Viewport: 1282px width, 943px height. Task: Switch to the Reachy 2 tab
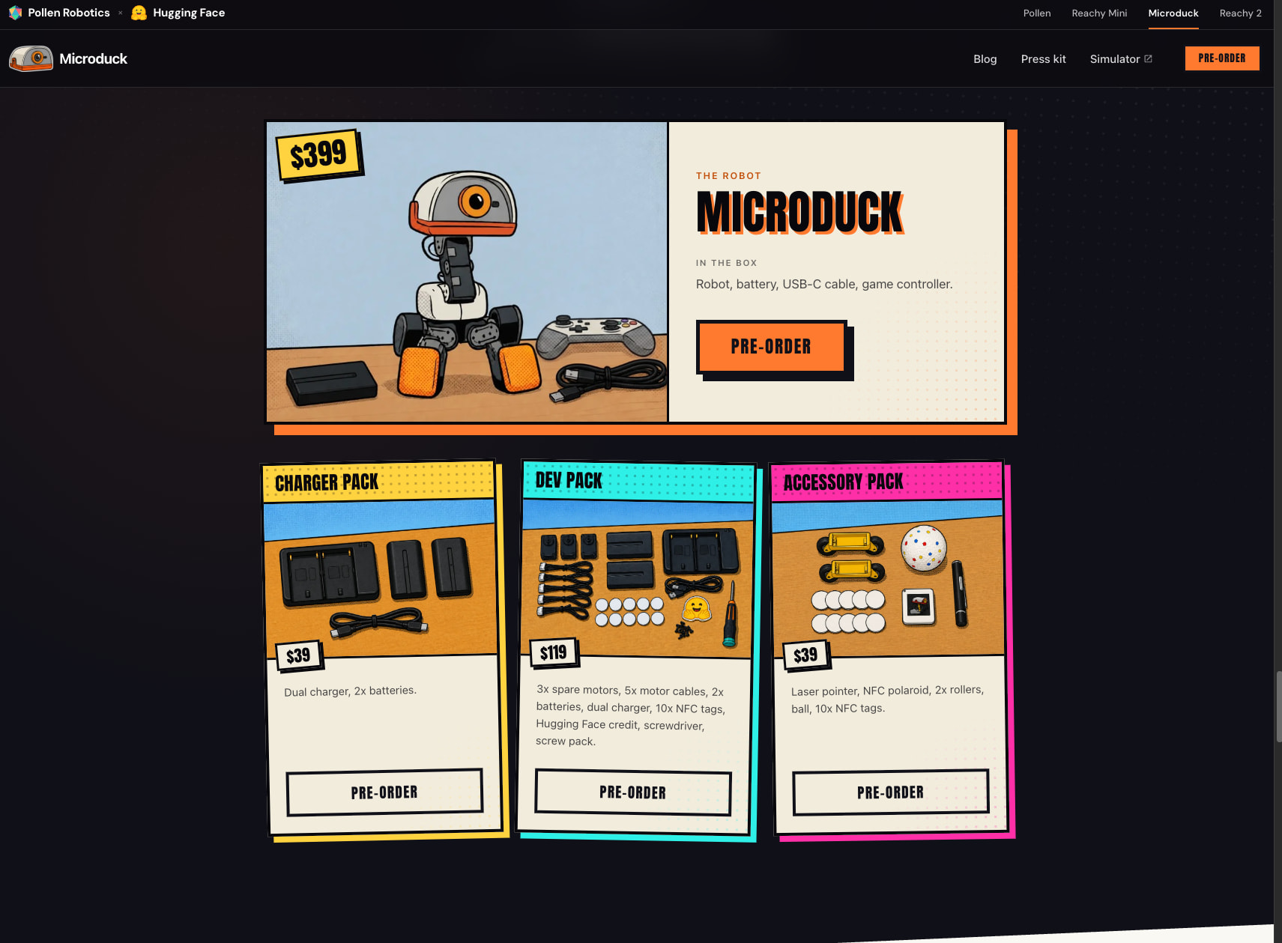[x=1240, y=13]
